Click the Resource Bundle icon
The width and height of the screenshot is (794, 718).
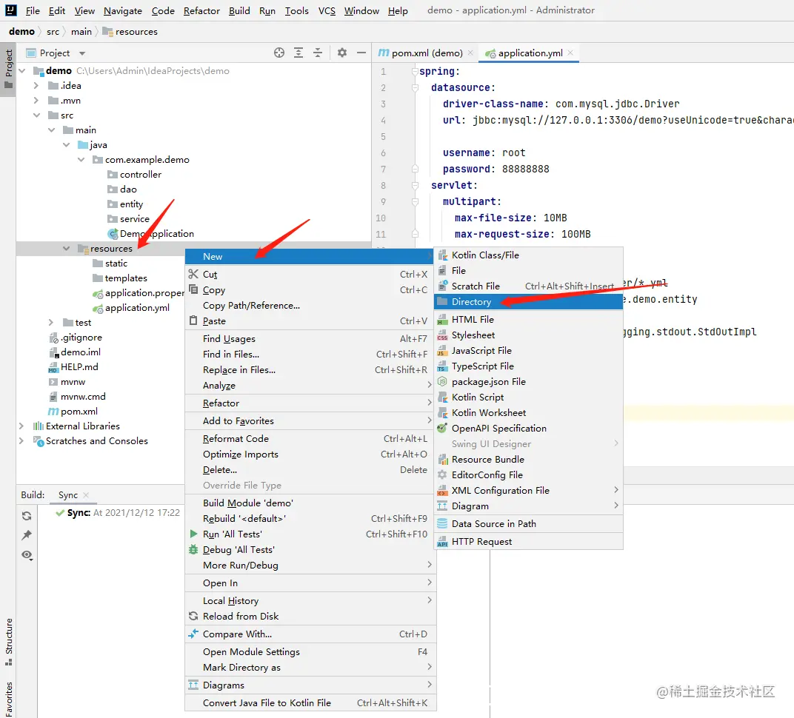(443, 460)
